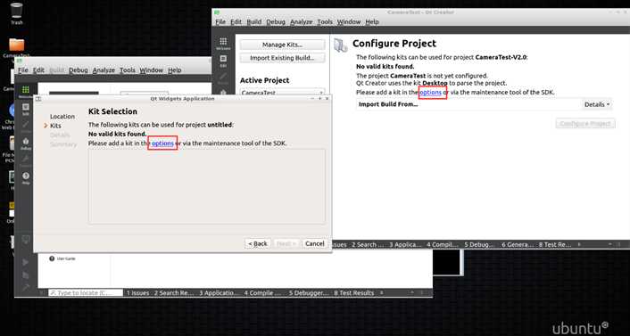This screenshot has height=336, width=630.
Task: Click the Import Existing Build... button
Action: coord(282,58)
